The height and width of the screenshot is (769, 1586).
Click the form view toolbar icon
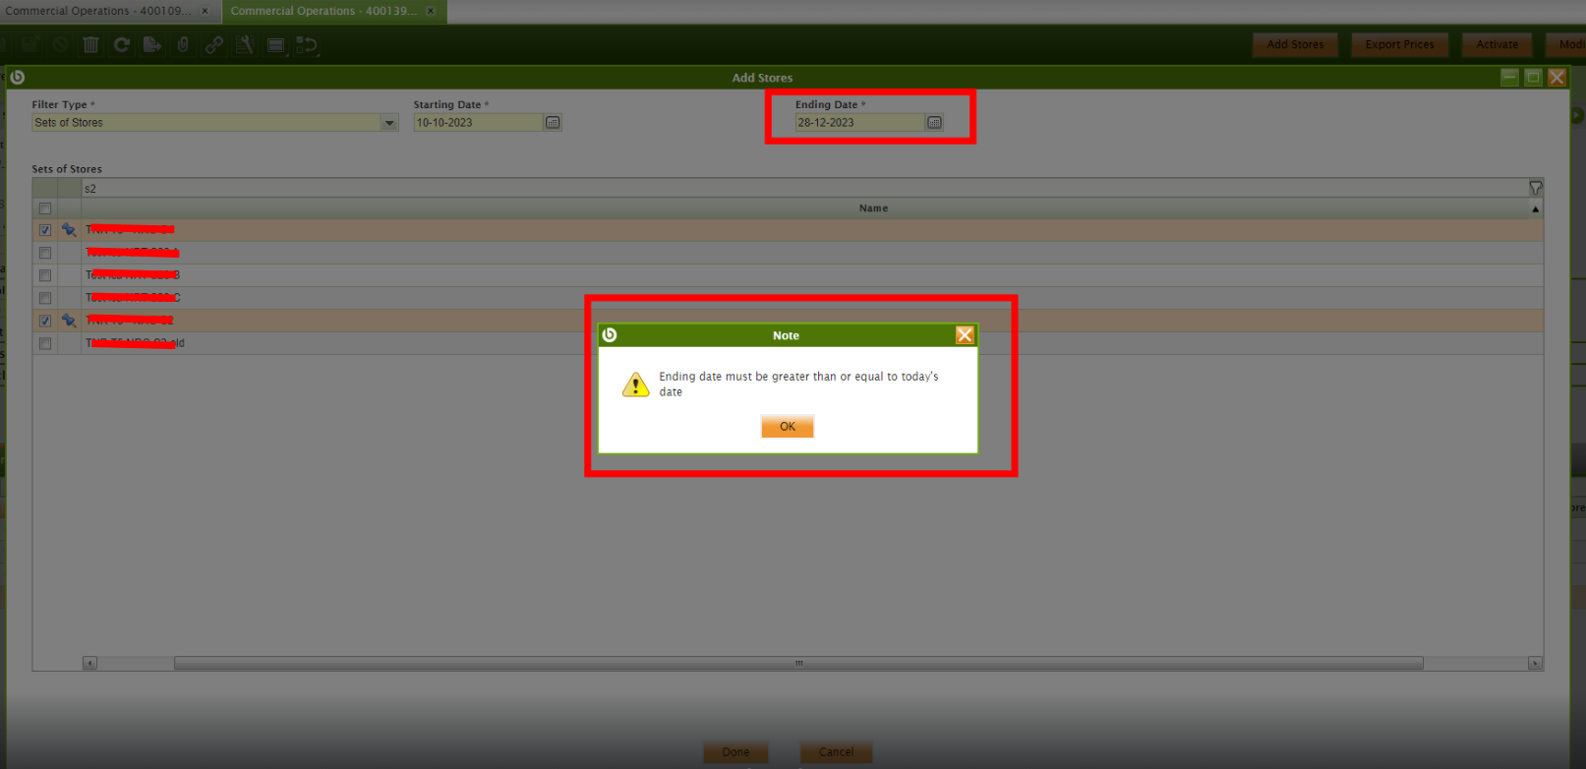point(276,45)
